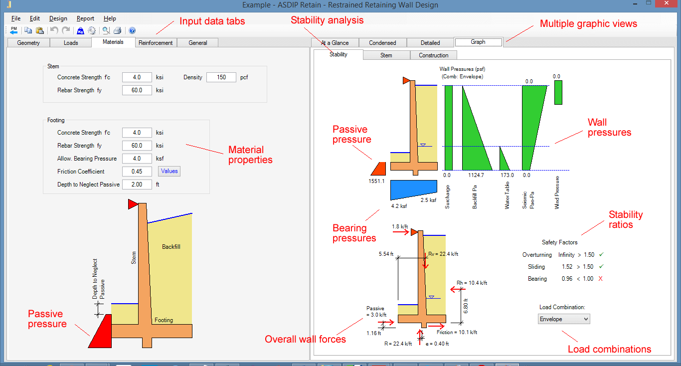Screen dimensions: 681x366
Task: Click the Redo arrow icon
Action: pyautogui.click(x=66, y=30)
